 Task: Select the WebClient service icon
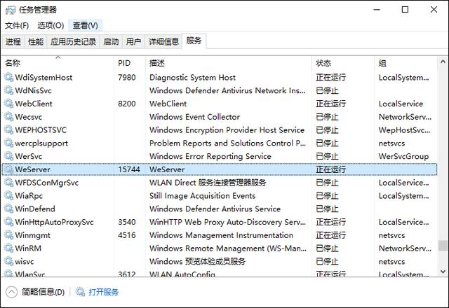pyautogui.click(x=8, y=104)
